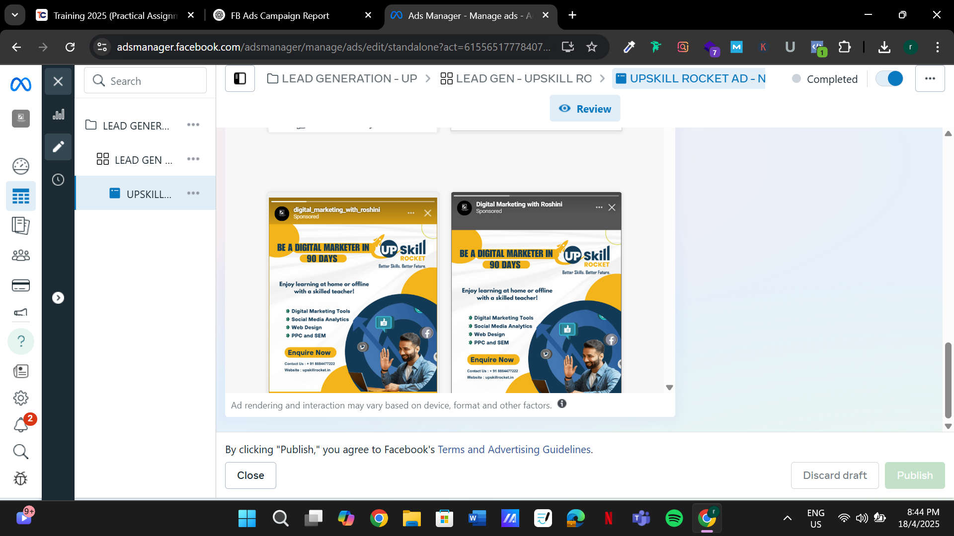Open more options for LEAD GENER... campaign
Image resolution: width=954 pixels, height=536 pixels.
tap(193, 125)
